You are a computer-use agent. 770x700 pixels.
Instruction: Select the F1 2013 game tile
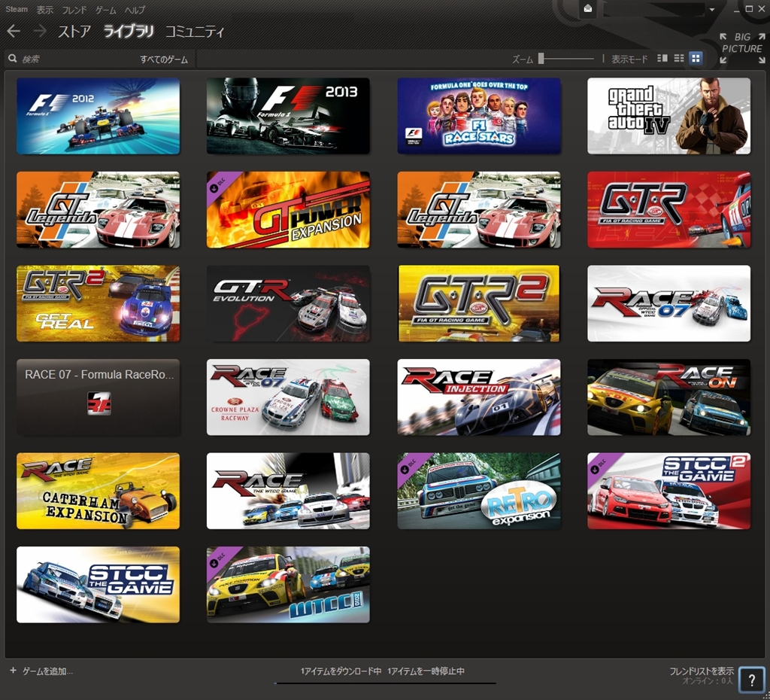288,116
